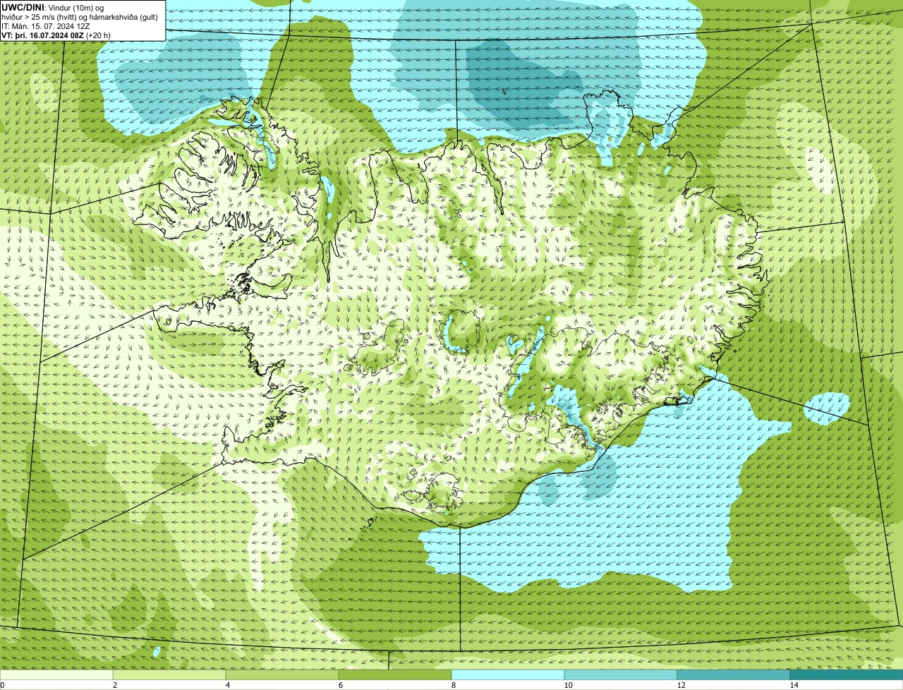Click the 'UWC/DINI: Vindur (10m) og' title line
The width and height of the screenshot is (903, 690).
click(53, 7)
